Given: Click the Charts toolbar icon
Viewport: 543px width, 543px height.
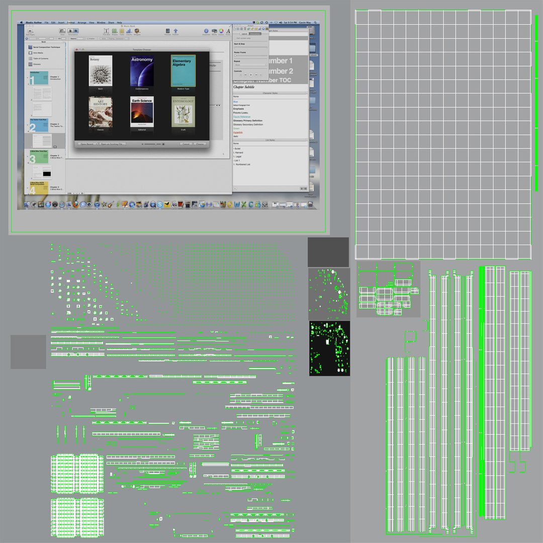Looking at the screenshot, I should [x=129, y=31].
